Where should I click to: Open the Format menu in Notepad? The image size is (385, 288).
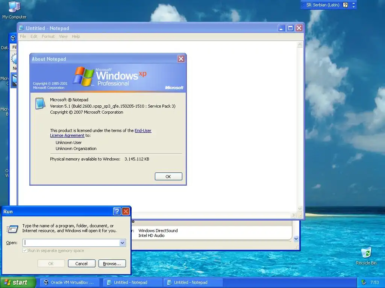pos(48,36)
